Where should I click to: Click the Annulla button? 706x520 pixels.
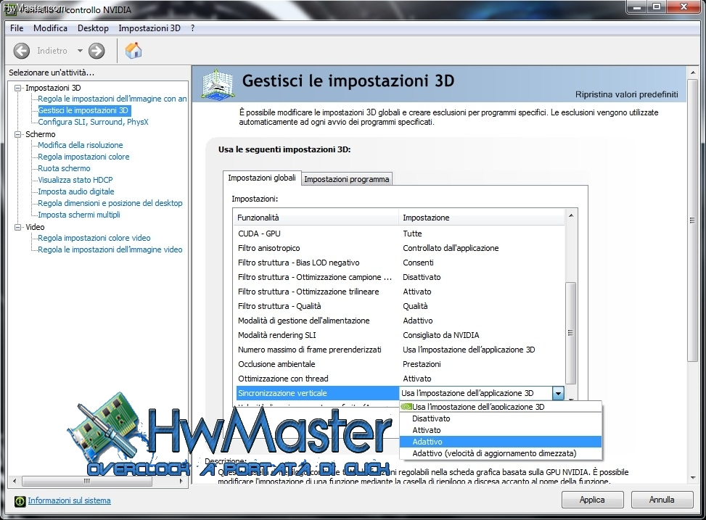pos(662,500)
